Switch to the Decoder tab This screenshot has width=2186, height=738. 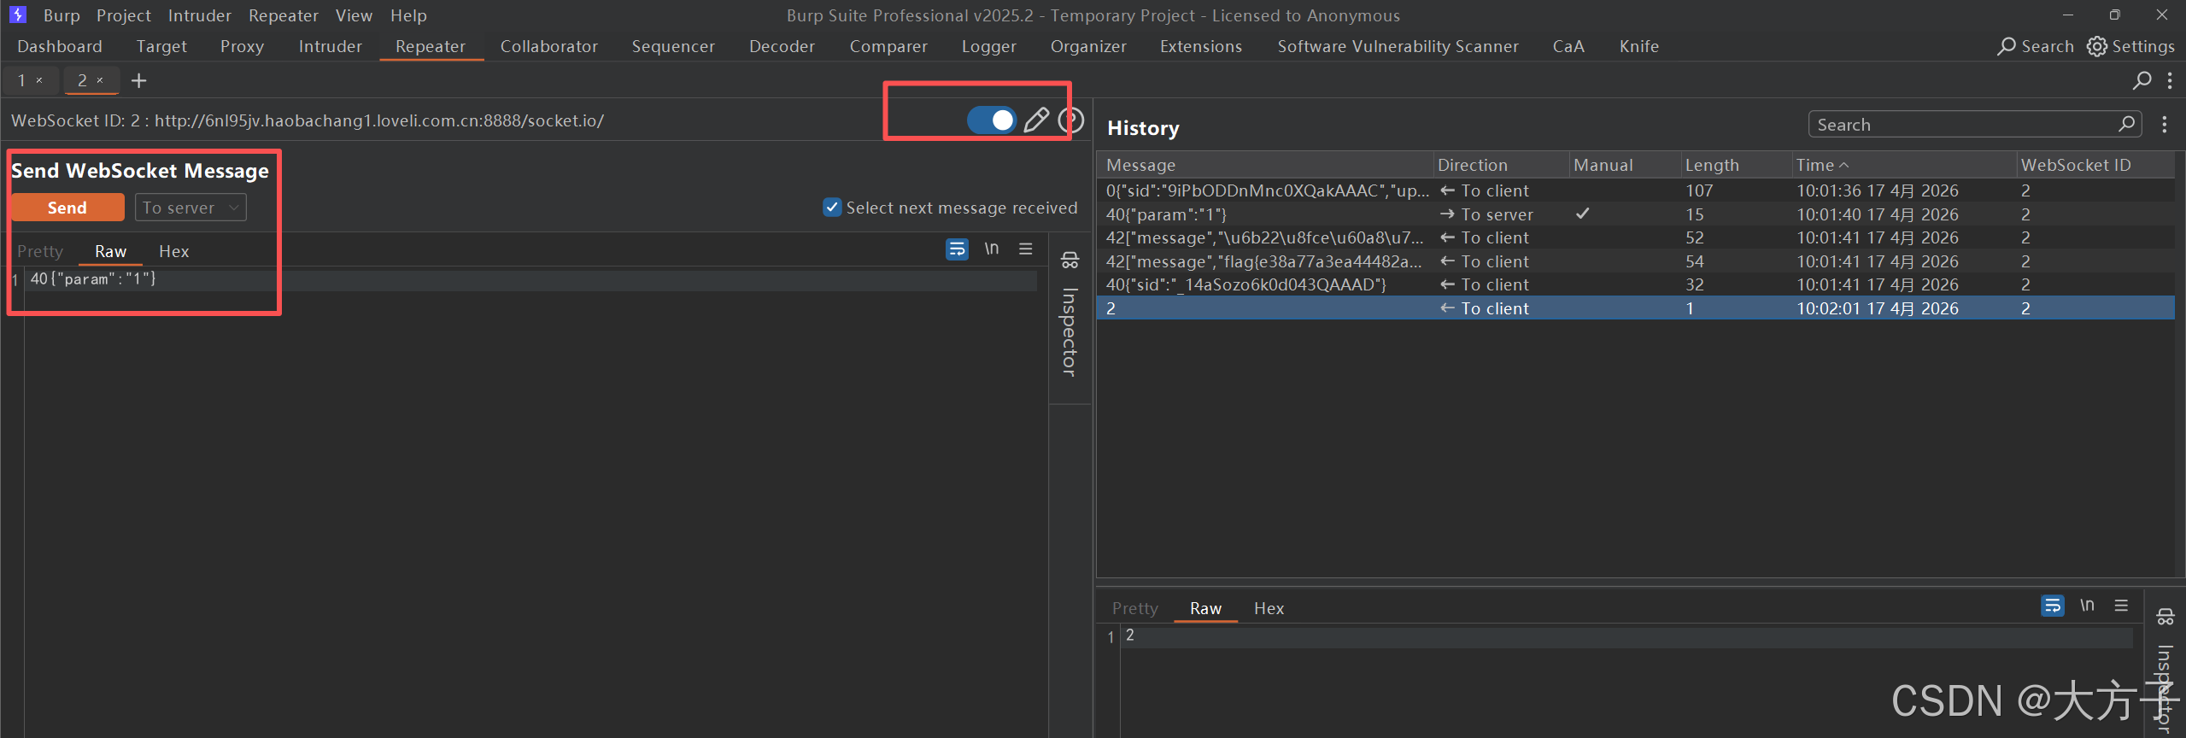tap(782, 46)
